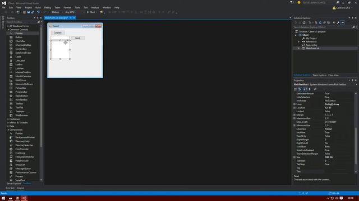Expand the Data toolbox group
Image resolution: width=359 pixels, height=201 pixels.
pyautogui.click(x=8, y=126)
